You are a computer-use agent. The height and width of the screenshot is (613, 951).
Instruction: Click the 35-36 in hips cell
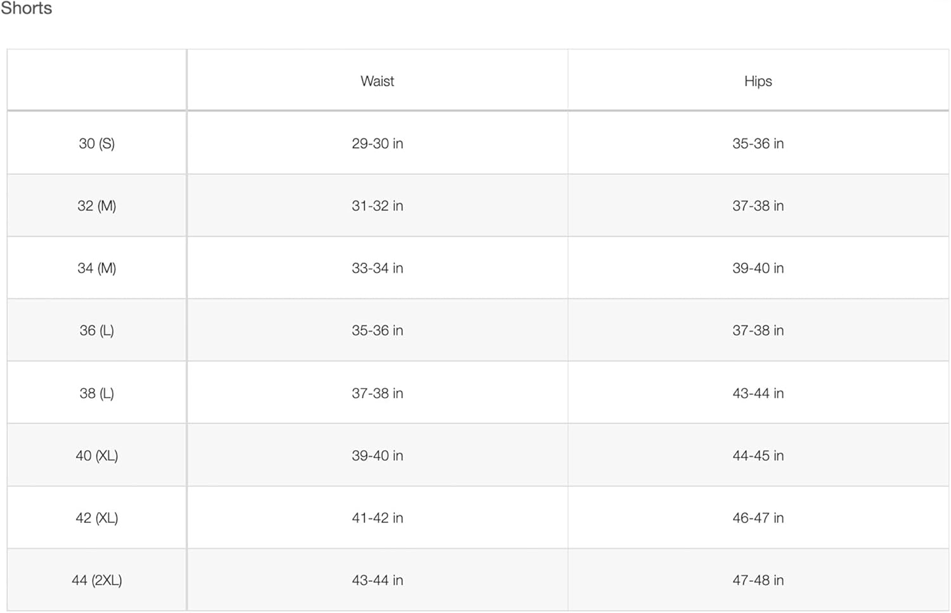coord(758,143)
